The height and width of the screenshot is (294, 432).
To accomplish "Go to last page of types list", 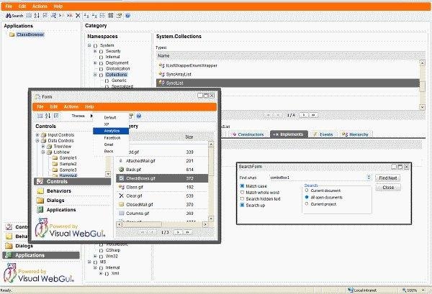I will point(313,115).
